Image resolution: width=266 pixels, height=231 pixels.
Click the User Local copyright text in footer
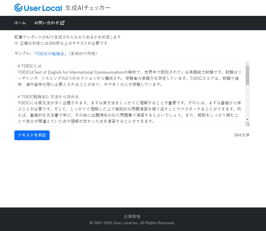(x=132, y=223)
